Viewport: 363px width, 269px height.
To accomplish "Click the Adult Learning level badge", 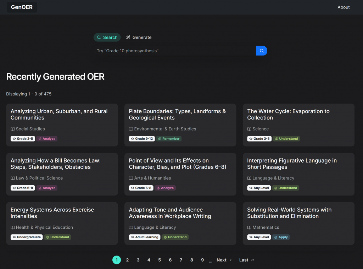I will click(144, 237).
